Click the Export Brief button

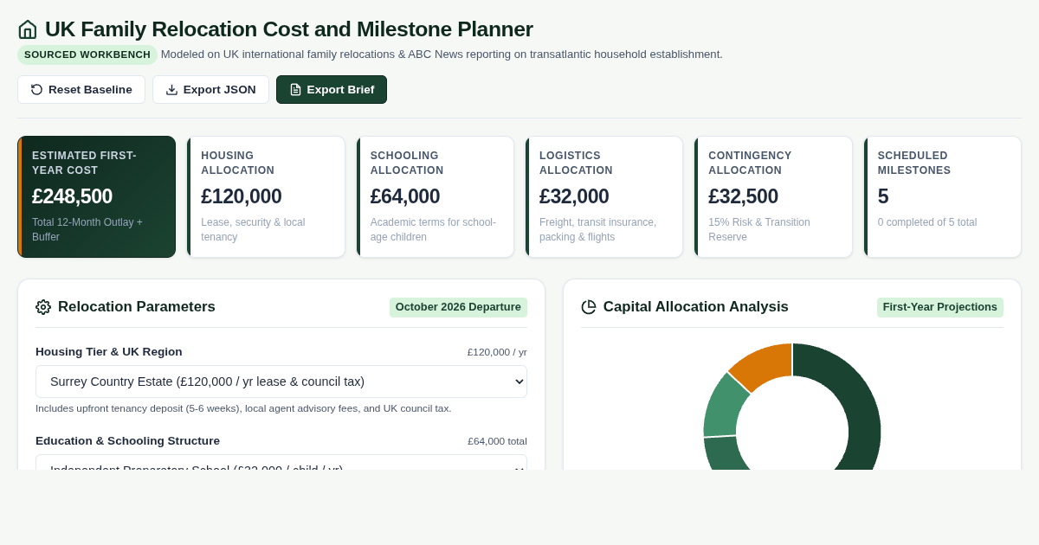[x=332, y=89]
